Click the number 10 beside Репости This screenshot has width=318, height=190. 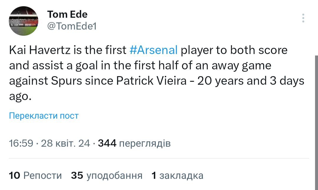14,176
